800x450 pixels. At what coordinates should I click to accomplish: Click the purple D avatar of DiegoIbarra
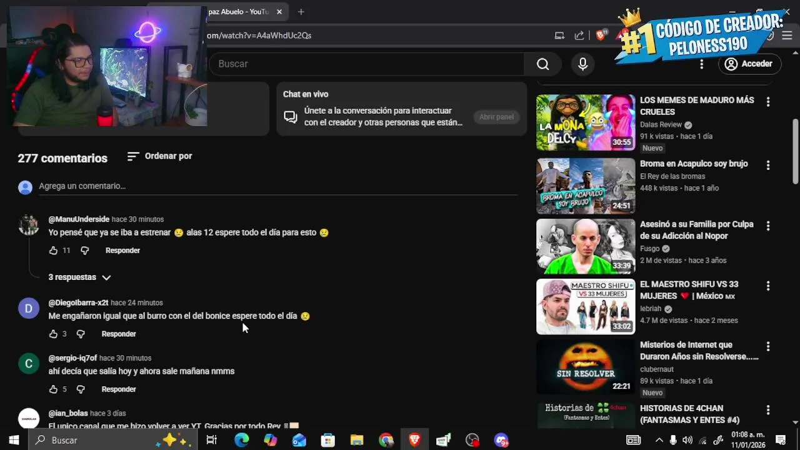(x=28, y=308)
